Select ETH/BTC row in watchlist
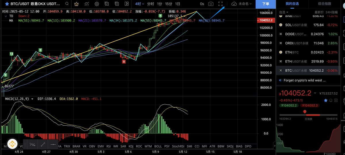This screenshot has height=155, width=345. [308, 52]
